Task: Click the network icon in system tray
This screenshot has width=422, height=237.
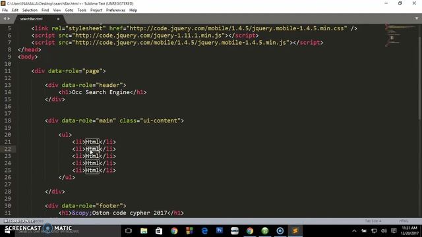Action: (374, 231)
